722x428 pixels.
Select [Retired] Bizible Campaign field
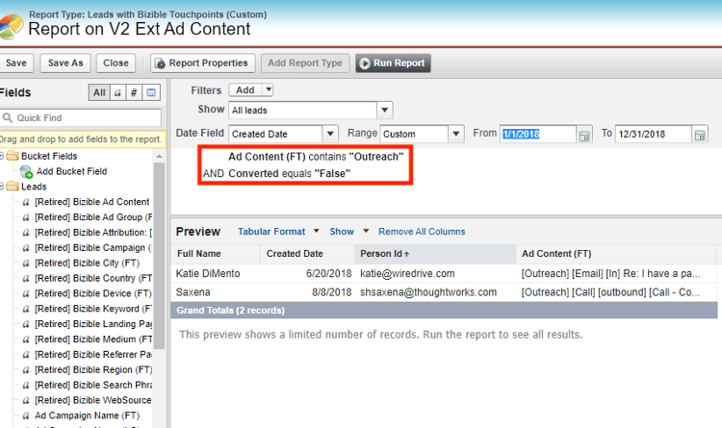pyautogui.click(x=93, y=247)
